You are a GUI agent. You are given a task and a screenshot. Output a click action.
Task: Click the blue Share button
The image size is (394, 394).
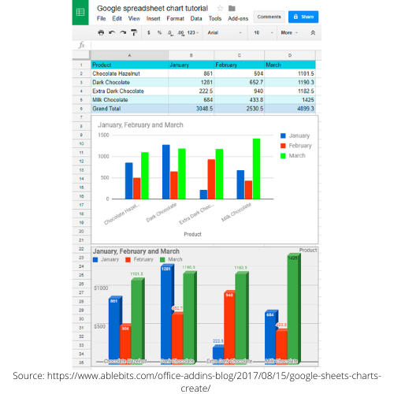303,17
